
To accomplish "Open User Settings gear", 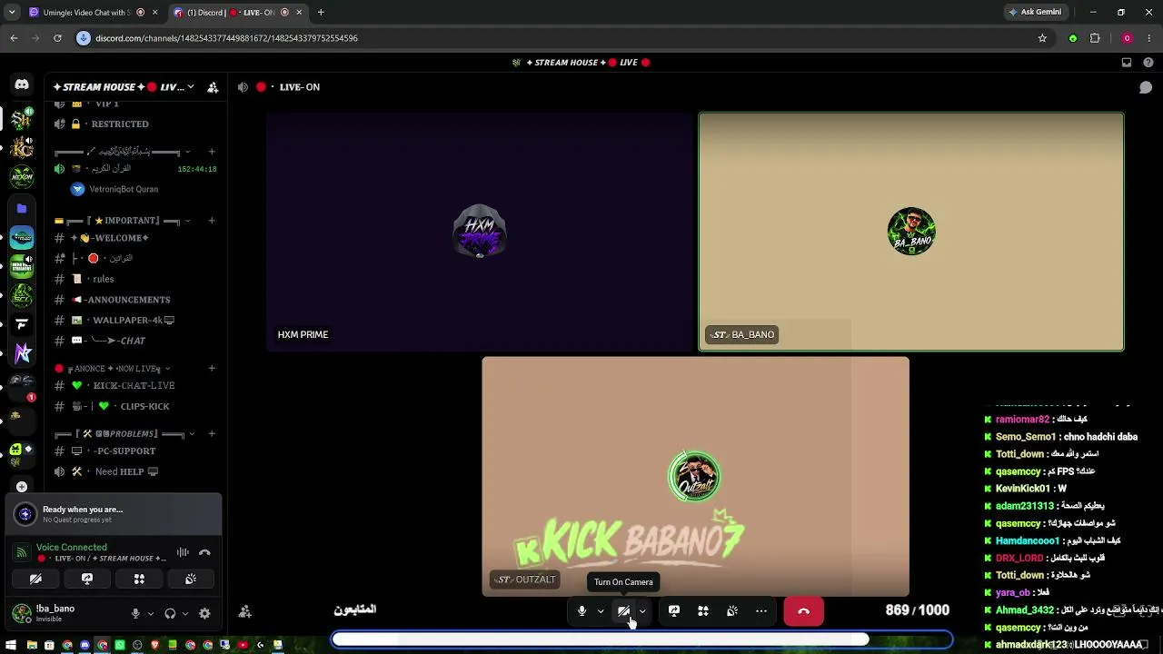I will pos(204,614).
